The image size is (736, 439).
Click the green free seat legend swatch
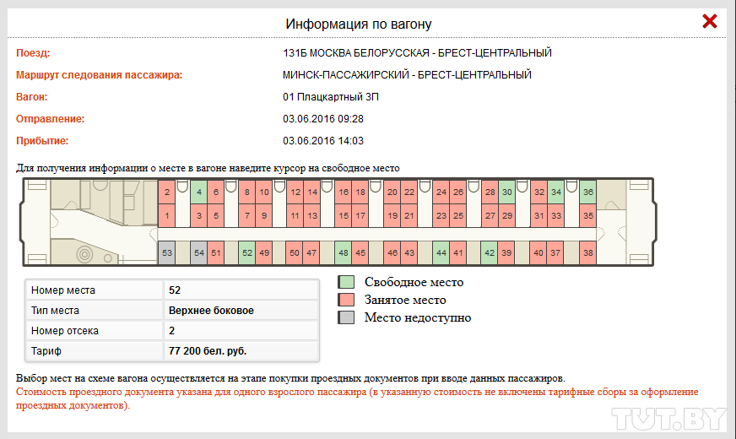point(345,282)
